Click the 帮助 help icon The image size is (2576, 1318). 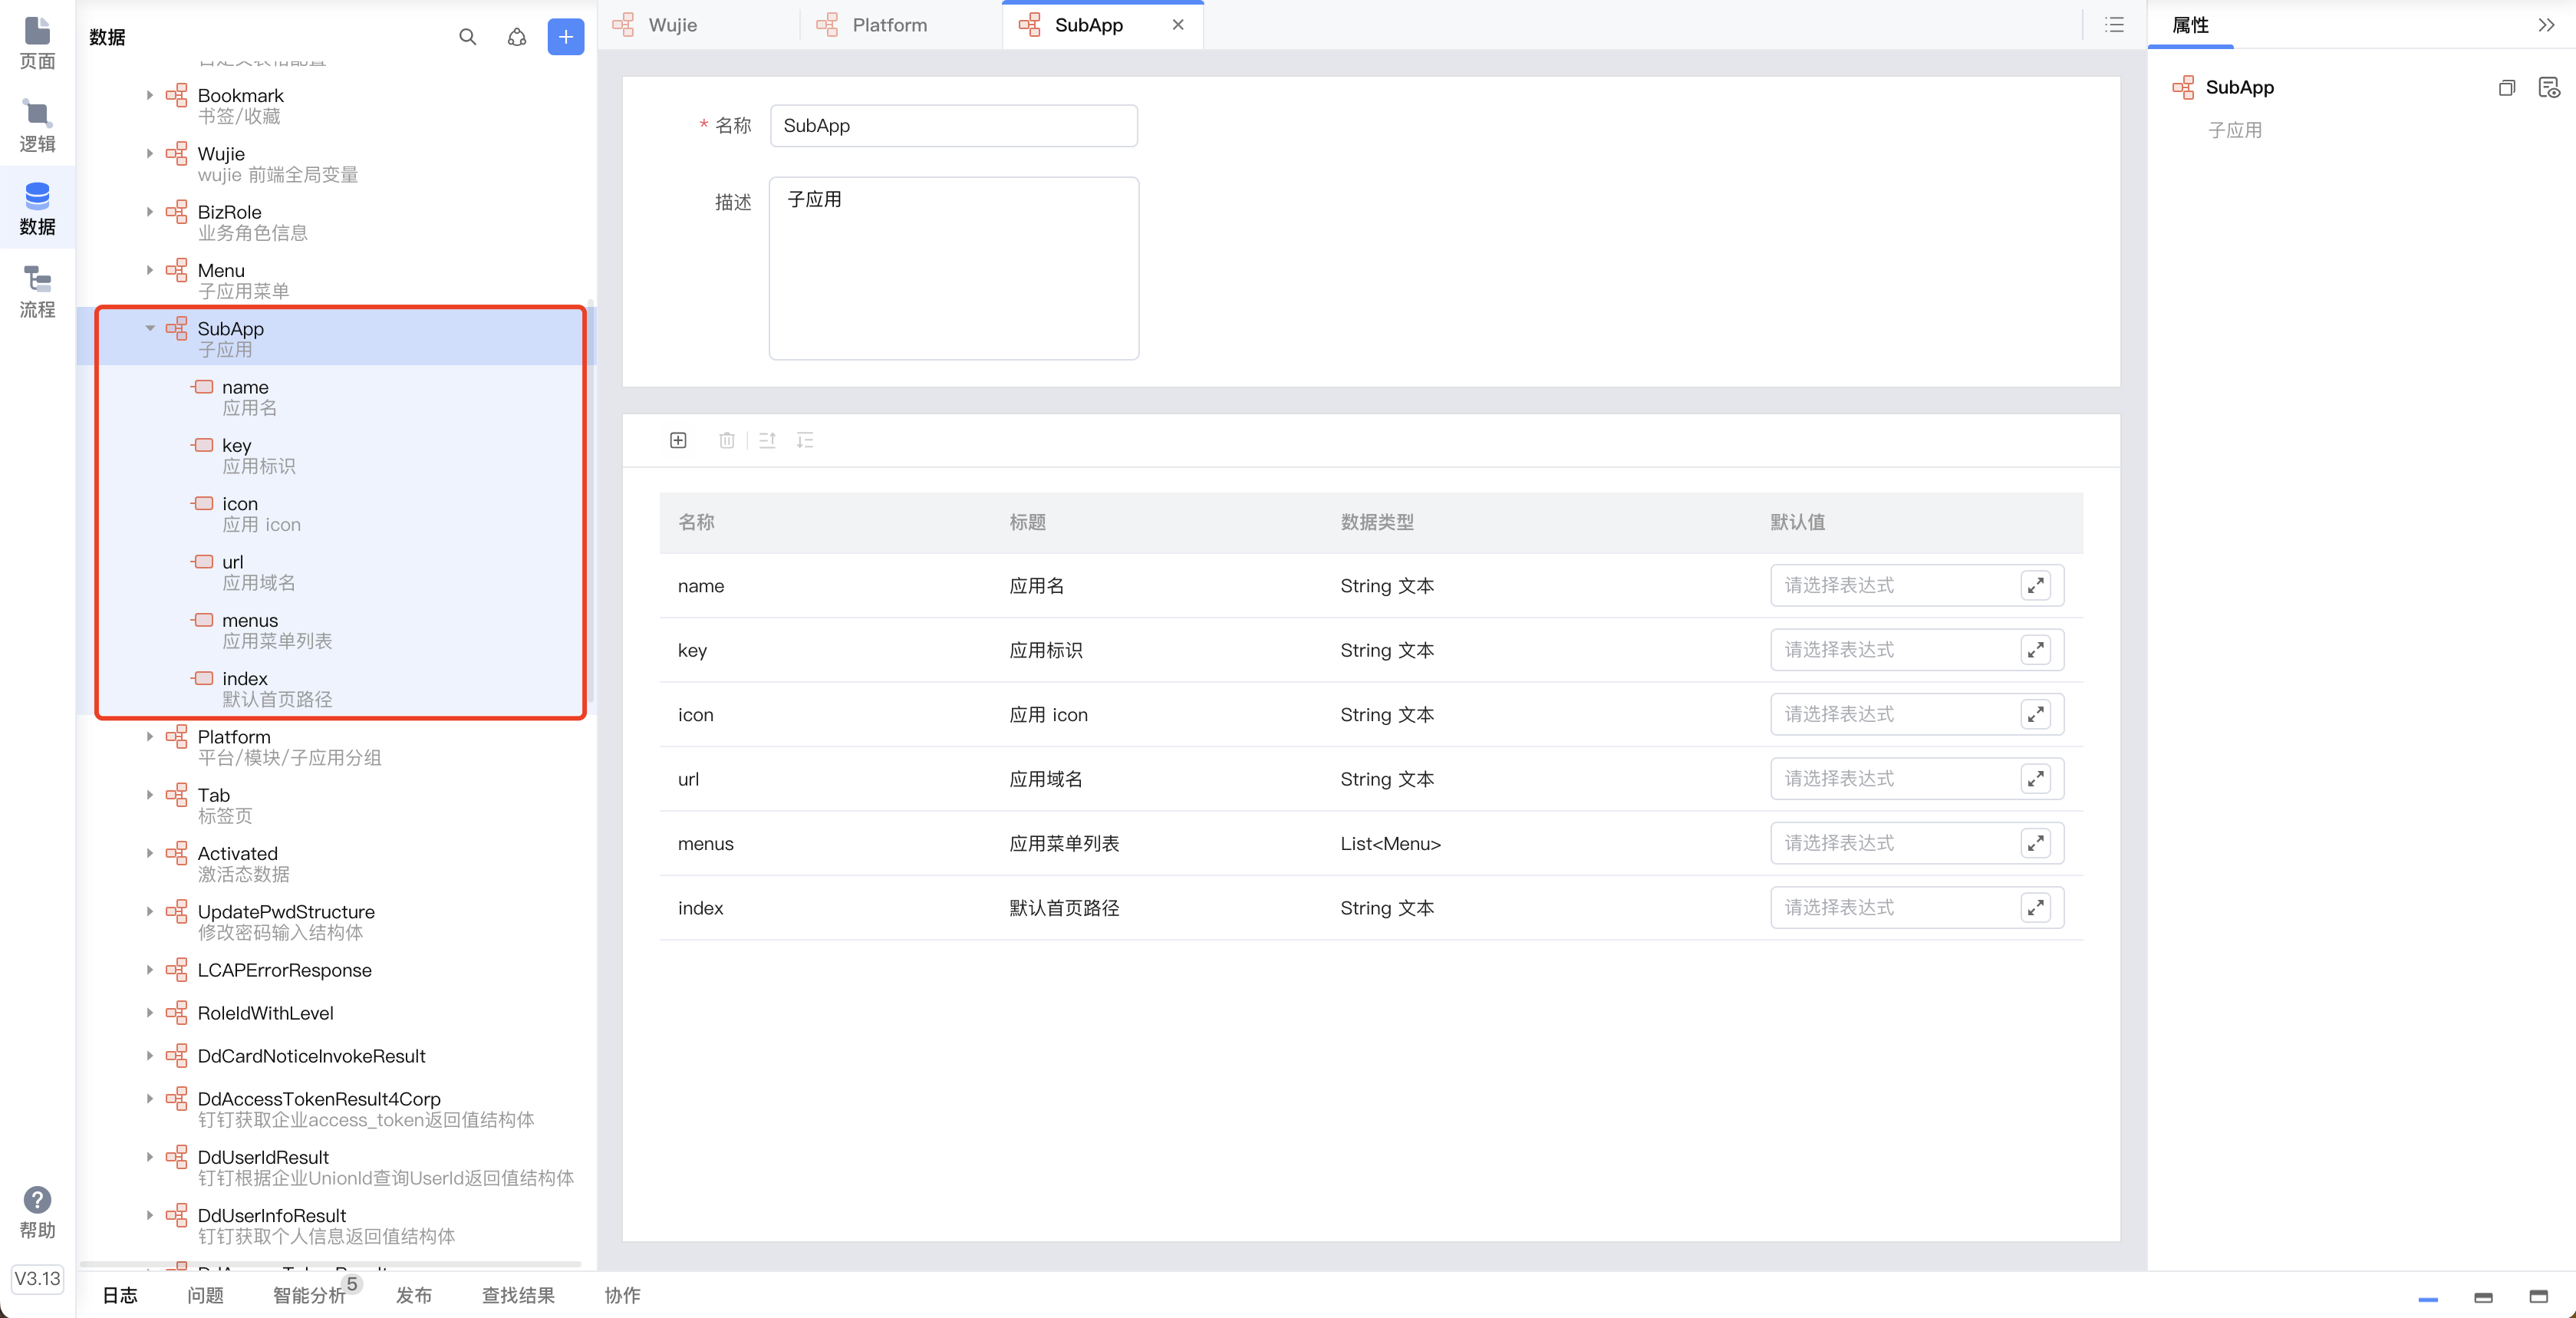point(37,1200)
